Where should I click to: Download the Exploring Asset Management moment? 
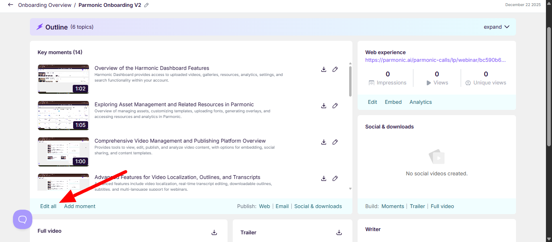pyautogui.click(x=324, y=106)
